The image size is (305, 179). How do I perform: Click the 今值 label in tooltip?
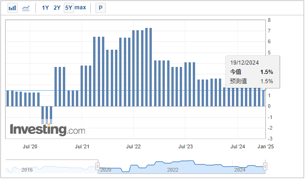[x=236, y=72]
